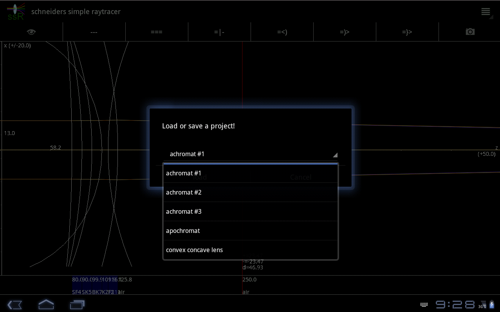Tap the 'SF4' glass material label

(x=76, y=292)
